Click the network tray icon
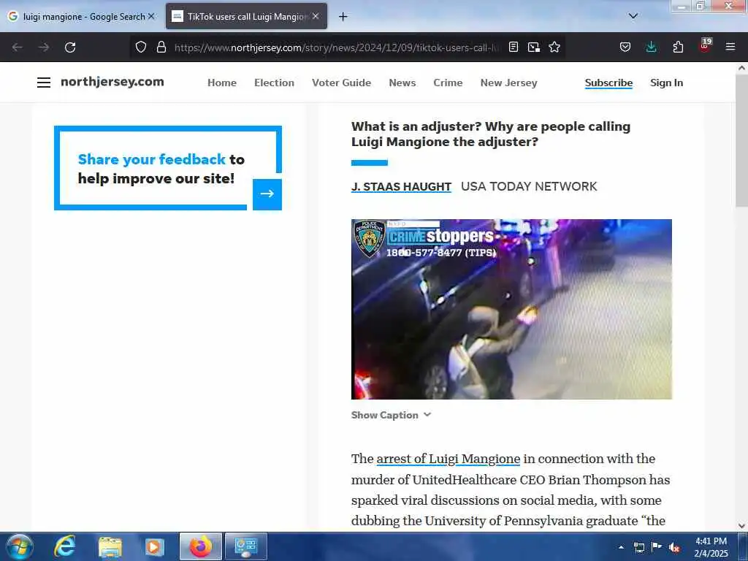 (x=638, y=547)
